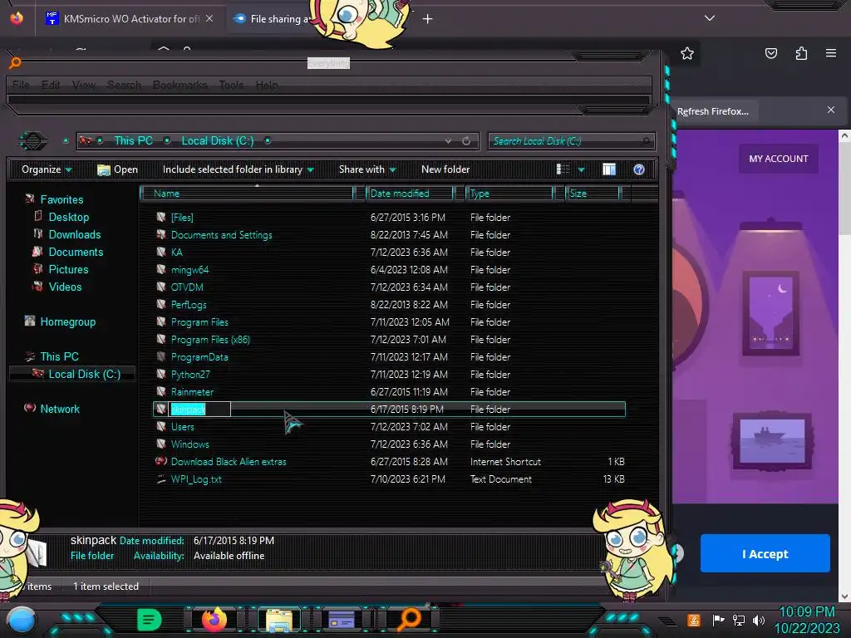Sort files by the Type column header
The width and height of the screenshot is (851, 638).
tap(509, 193)
